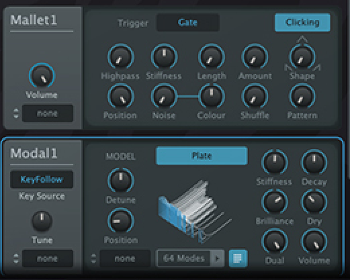The width and height of the screenshot is (350, 280).
Task: Click the Plate mode spectrum display
Action: click(x=194, y=212)
